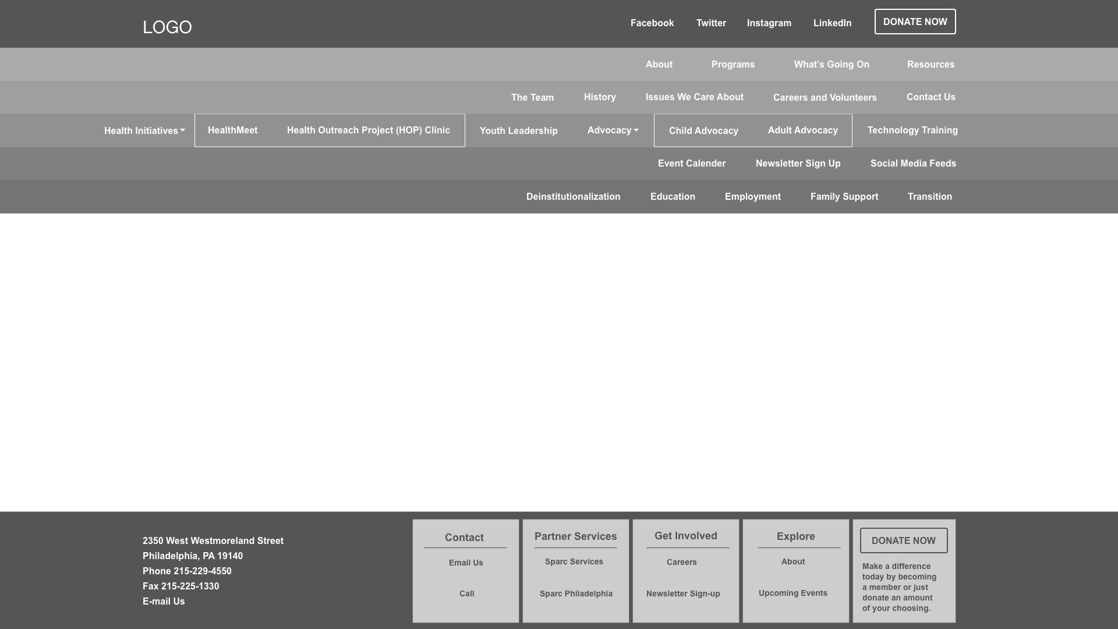Image resolution: width=1118 pixels, height=629 pixels.
Task: Open the About menu item
Action: pyautogui.click(x=659, y=65)
